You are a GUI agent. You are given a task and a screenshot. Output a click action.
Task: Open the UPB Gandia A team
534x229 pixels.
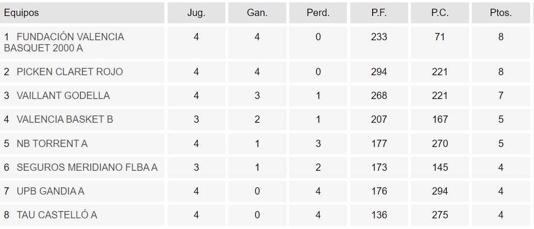point(50,191)
